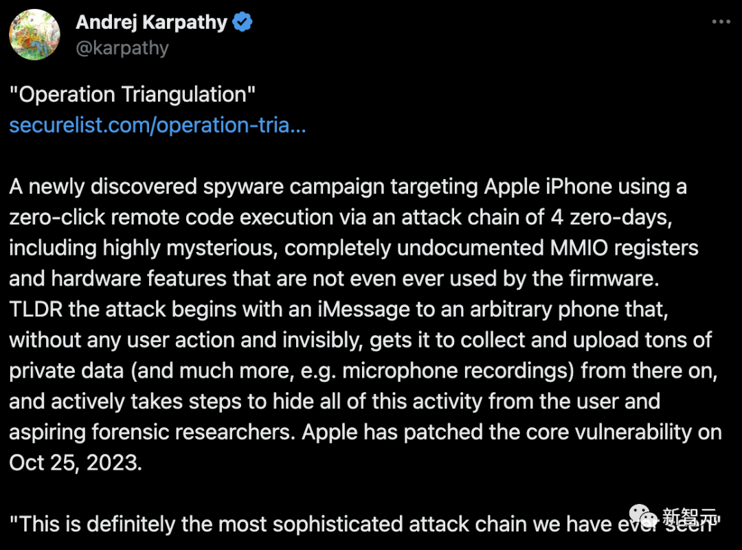Open the securelist.com article link
742x550 pixels.
point(157,126)
